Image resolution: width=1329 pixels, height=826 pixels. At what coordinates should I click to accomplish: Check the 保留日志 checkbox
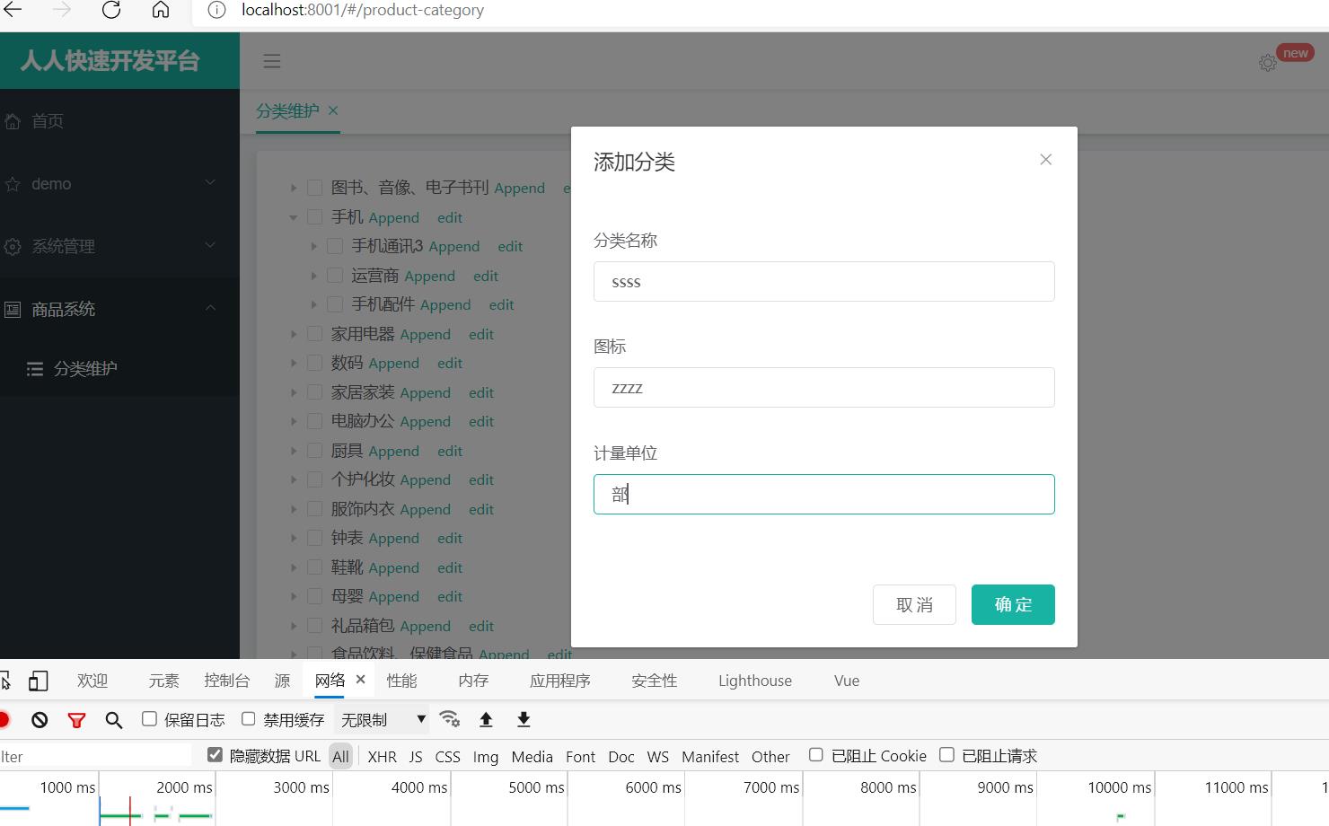[150, 718]
